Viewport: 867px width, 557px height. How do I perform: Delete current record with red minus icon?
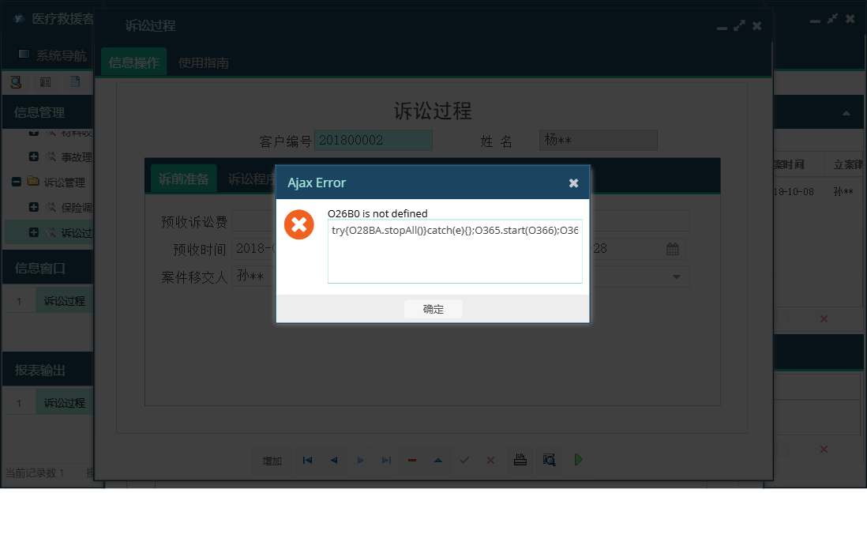coord(411,460)
